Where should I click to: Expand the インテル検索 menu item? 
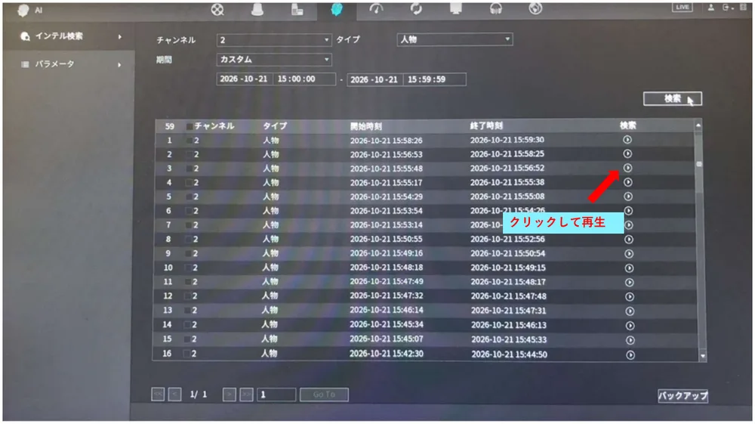69,36
